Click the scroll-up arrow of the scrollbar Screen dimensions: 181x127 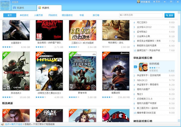click(179, 12)
